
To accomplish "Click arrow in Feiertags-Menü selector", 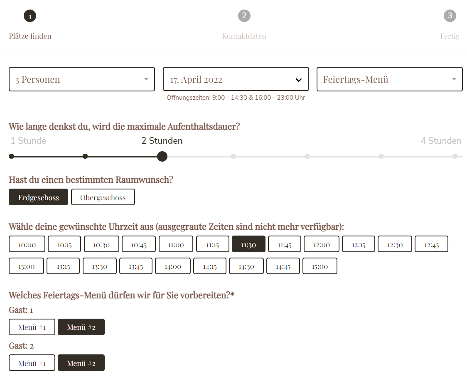I will (454, 79).
